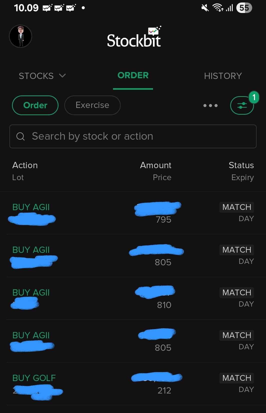266x413 pixels.
Task: Open the BUY AGII order priced 795
Action: pos(133,213)
